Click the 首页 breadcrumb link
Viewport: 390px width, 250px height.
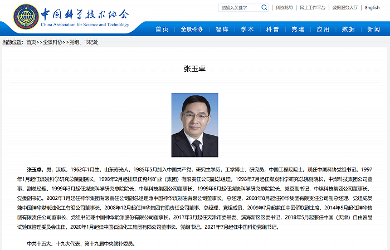pos(31,42)
